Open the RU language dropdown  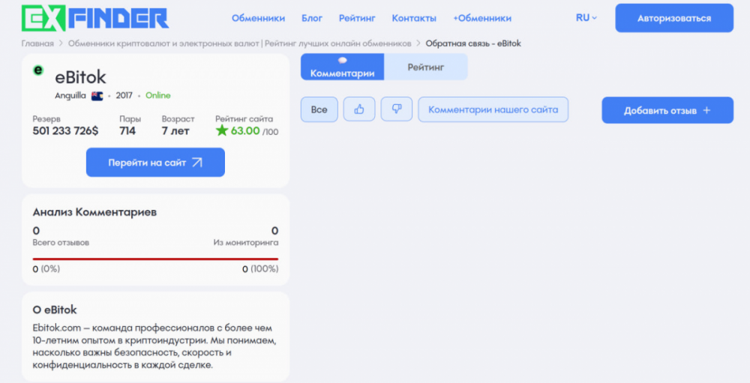click(x=586, y=18)
